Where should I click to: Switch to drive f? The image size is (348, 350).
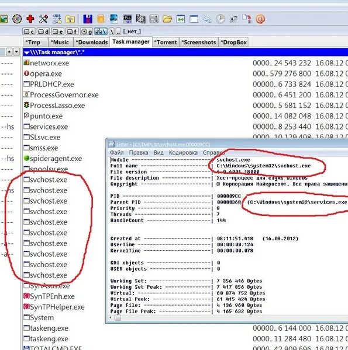(72, 32)
